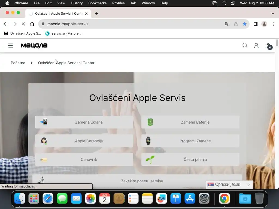Open Downloads folder in the Dock
The width and height of the screenshot is (279, 209).
(245, 198)
